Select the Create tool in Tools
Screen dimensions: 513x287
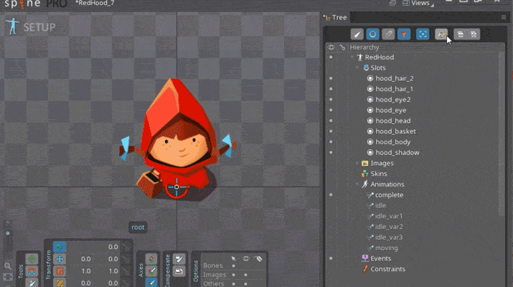click(32, 283)
